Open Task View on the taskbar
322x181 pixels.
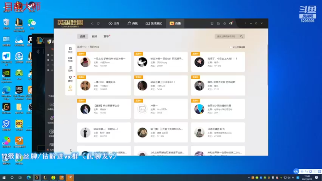(x=20, y=177)
